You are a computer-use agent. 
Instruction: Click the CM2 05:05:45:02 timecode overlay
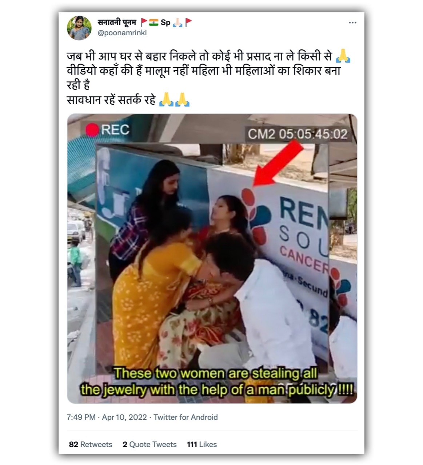[298, 134]
